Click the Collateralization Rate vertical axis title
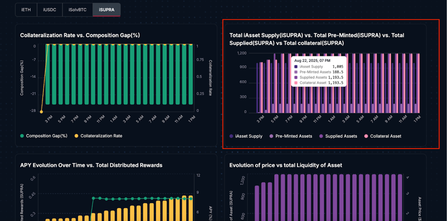Image resolution: width=447 pixels, height=221 pixels. (210, 78)
